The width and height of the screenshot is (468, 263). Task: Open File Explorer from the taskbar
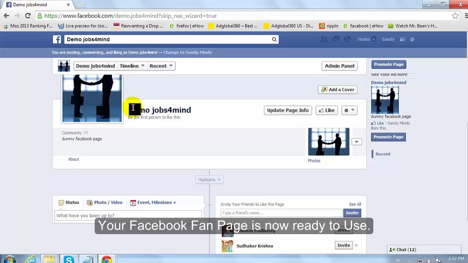coord(49,259)
